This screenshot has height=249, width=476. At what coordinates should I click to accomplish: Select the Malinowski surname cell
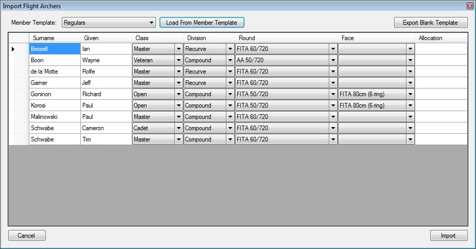55,117
